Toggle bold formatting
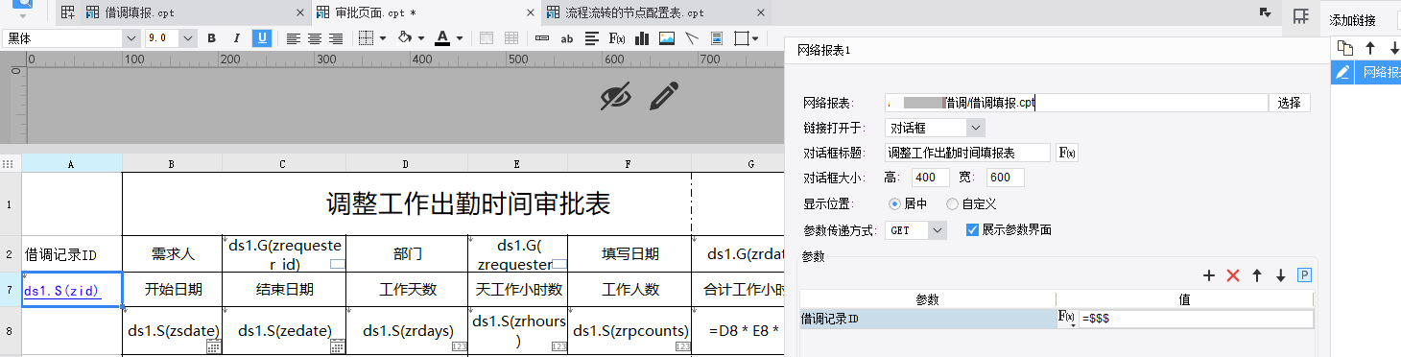The width and height of the screenshot is (1401, 357). [x=211, y=38]
